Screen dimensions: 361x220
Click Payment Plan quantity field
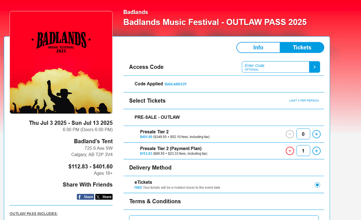tap(303, 151)
